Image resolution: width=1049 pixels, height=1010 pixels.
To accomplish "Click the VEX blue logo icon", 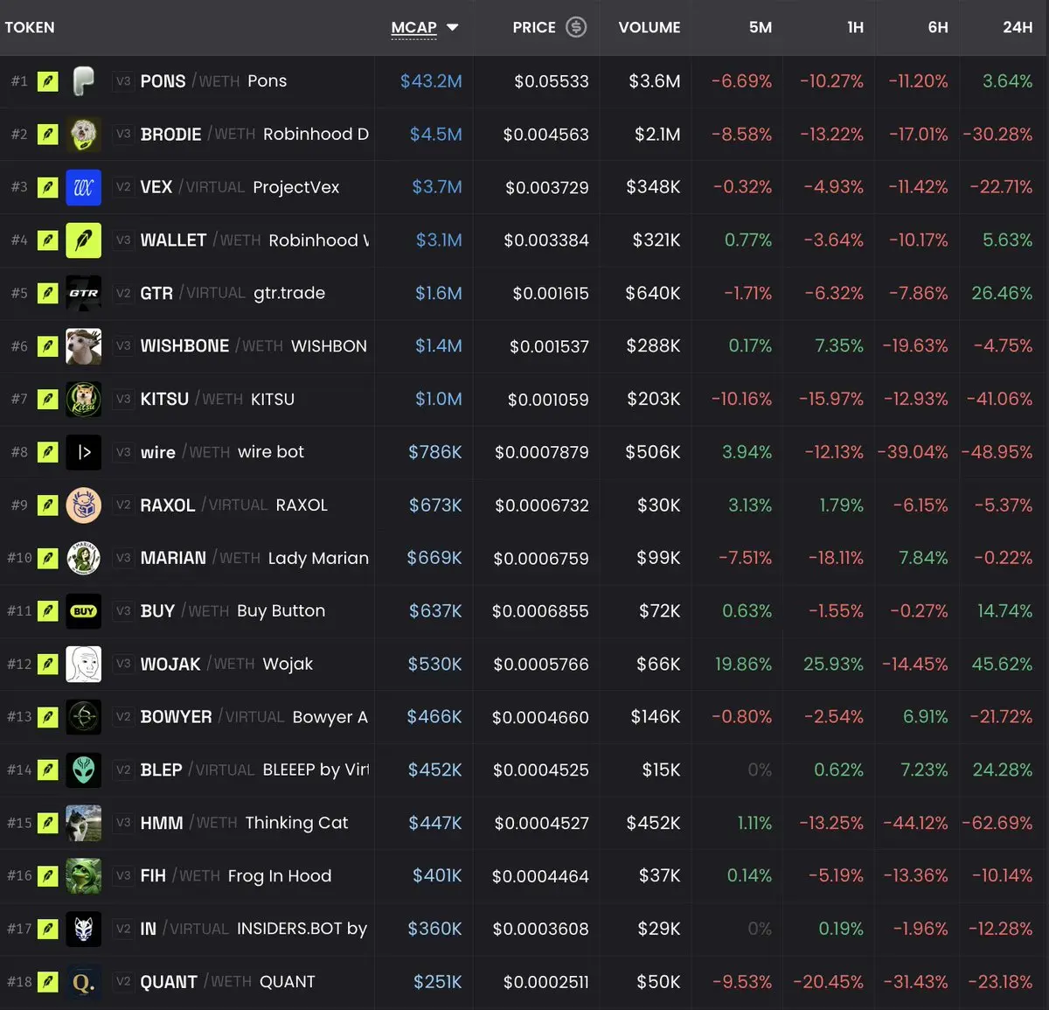I will point(84,187).
